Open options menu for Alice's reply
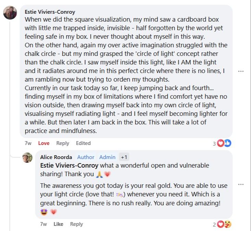251x231 pixels. tap(241, 184)
